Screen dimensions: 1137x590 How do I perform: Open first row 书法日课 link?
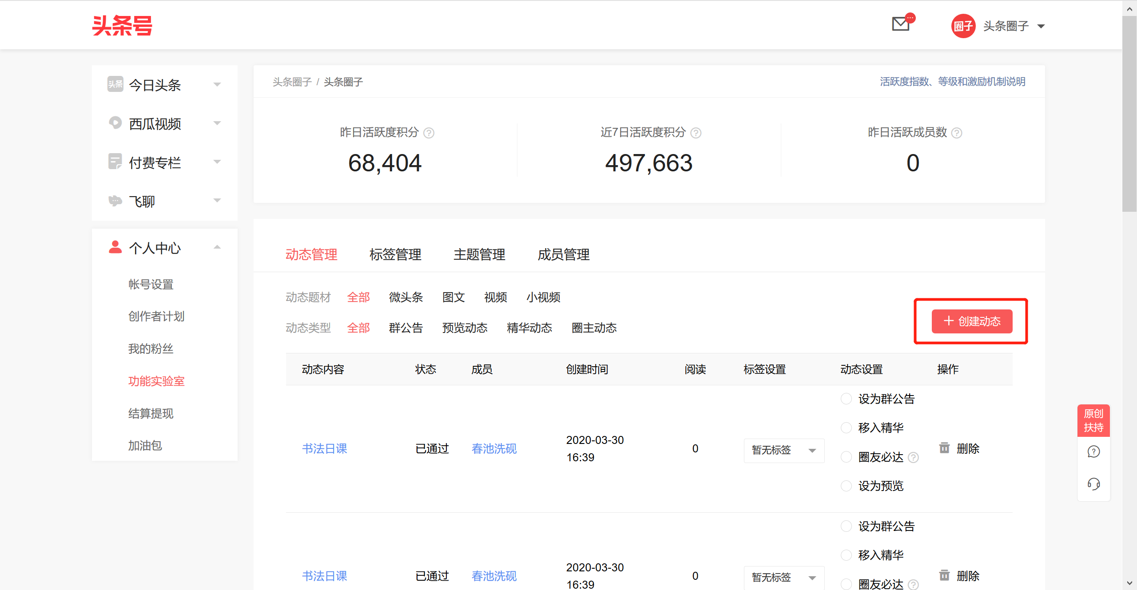pos(325,448)
